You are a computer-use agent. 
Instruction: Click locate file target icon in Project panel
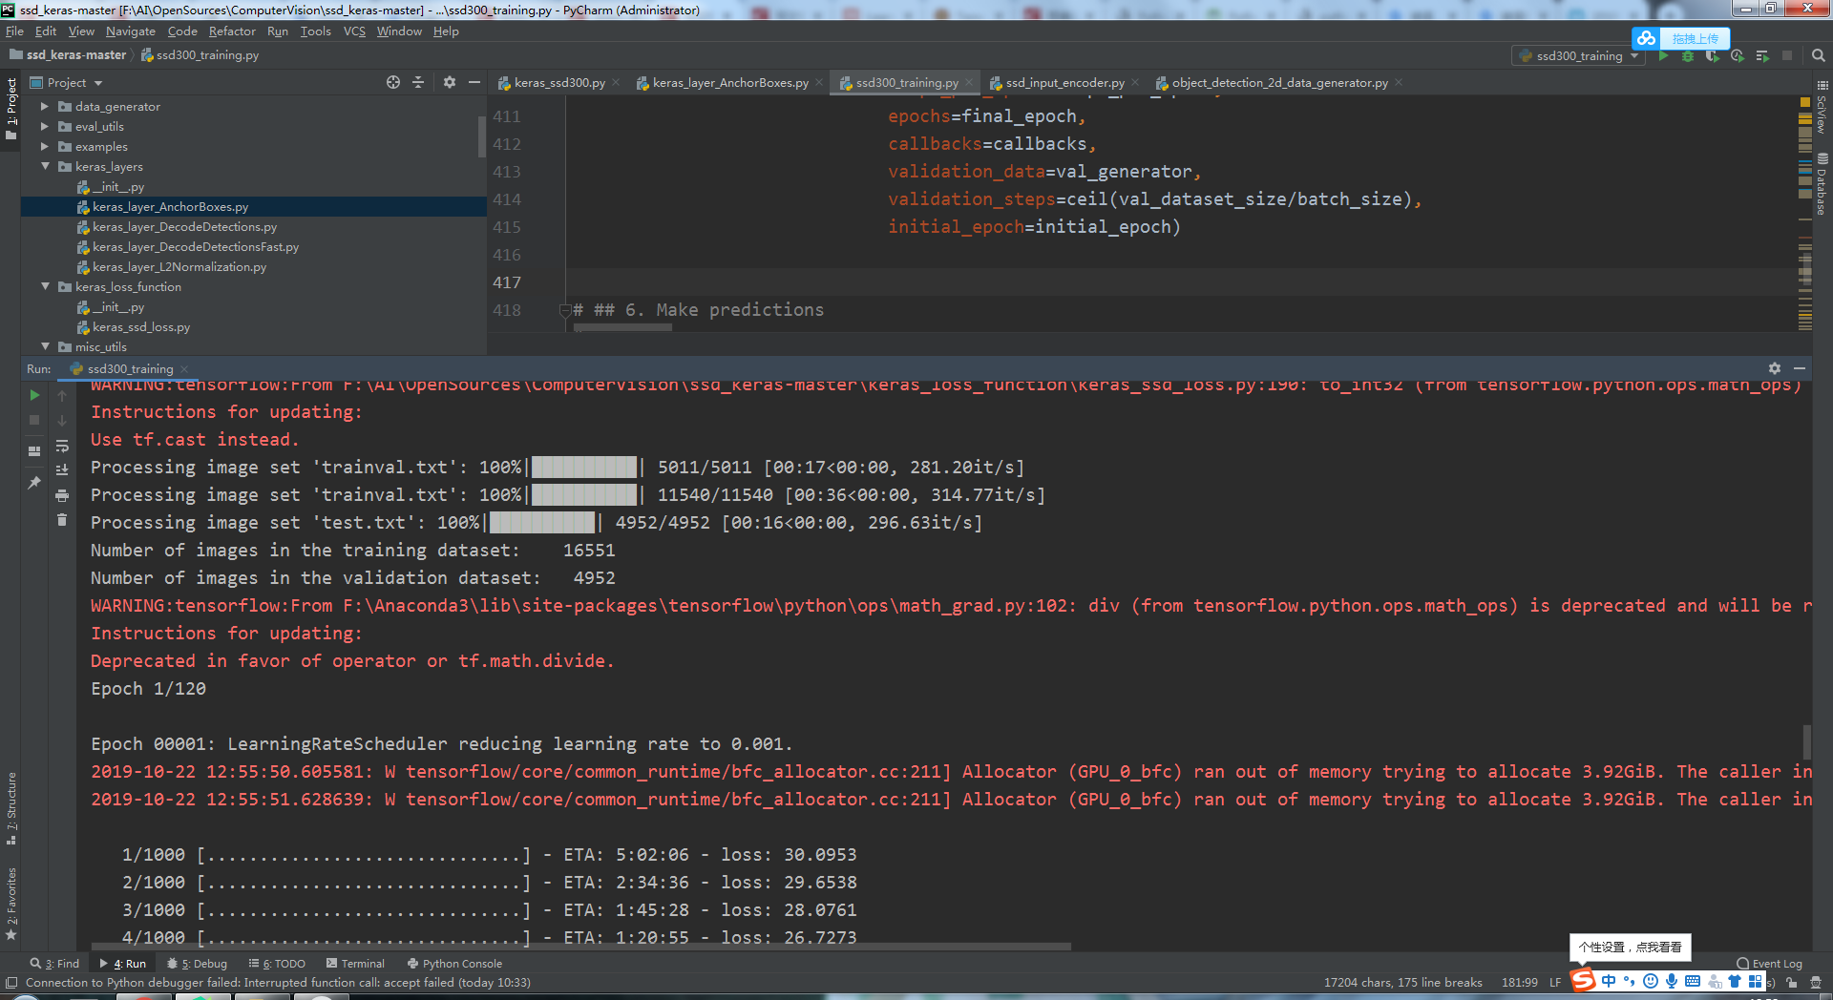pos(393,83)
